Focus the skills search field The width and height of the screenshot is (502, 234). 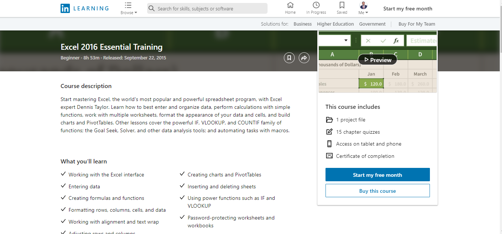pos(207,9)
